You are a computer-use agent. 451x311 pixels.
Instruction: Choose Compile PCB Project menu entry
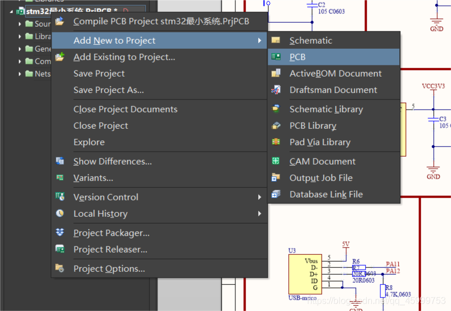coord(161,22)
